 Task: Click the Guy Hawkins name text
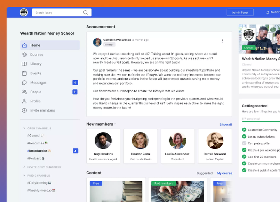pos(103,154)
